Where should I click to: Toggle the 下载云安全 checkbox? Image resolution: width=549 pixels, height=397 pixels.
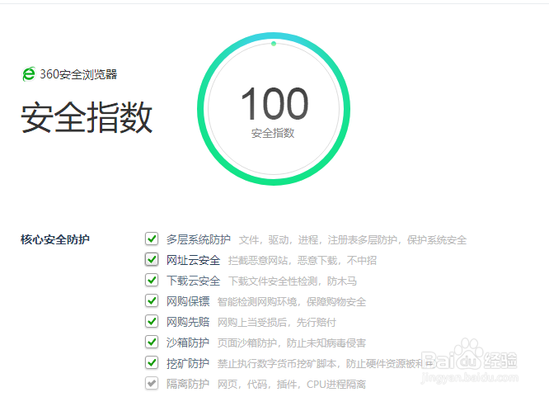point(152,280)
